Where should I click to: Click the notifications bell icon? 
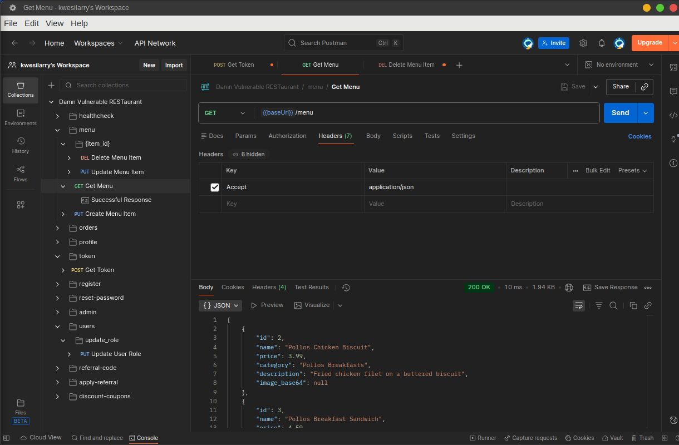[x=602, y=43]
